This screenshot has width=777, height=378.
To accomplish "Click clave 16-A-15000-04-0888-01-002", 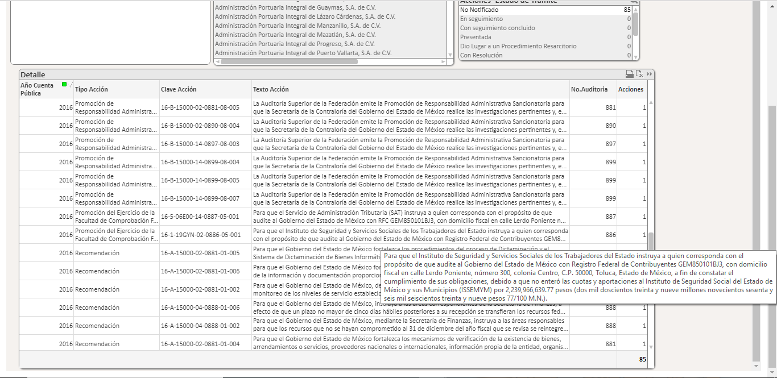I will coord(200,326).
